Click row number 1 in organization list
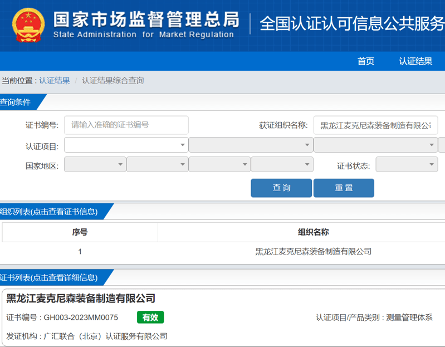445x347 pixels. [x=80, y=251]
